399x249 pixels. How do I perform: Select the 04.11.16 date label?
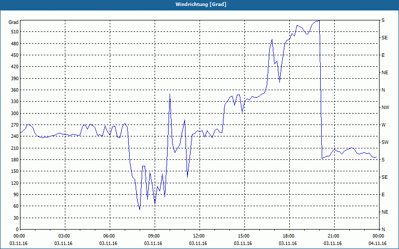(x=378, y=244)
